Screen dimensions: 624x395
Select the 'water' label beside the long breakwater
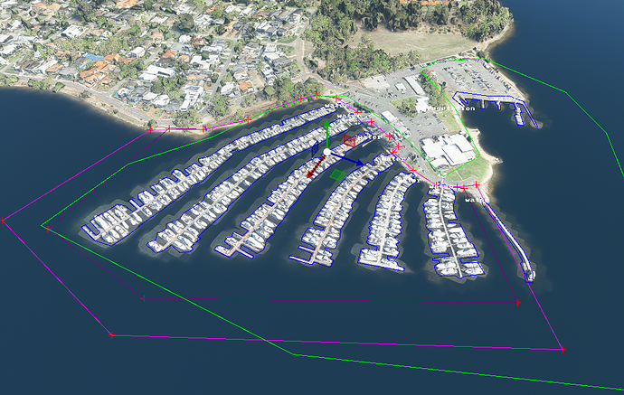[475, 200]
